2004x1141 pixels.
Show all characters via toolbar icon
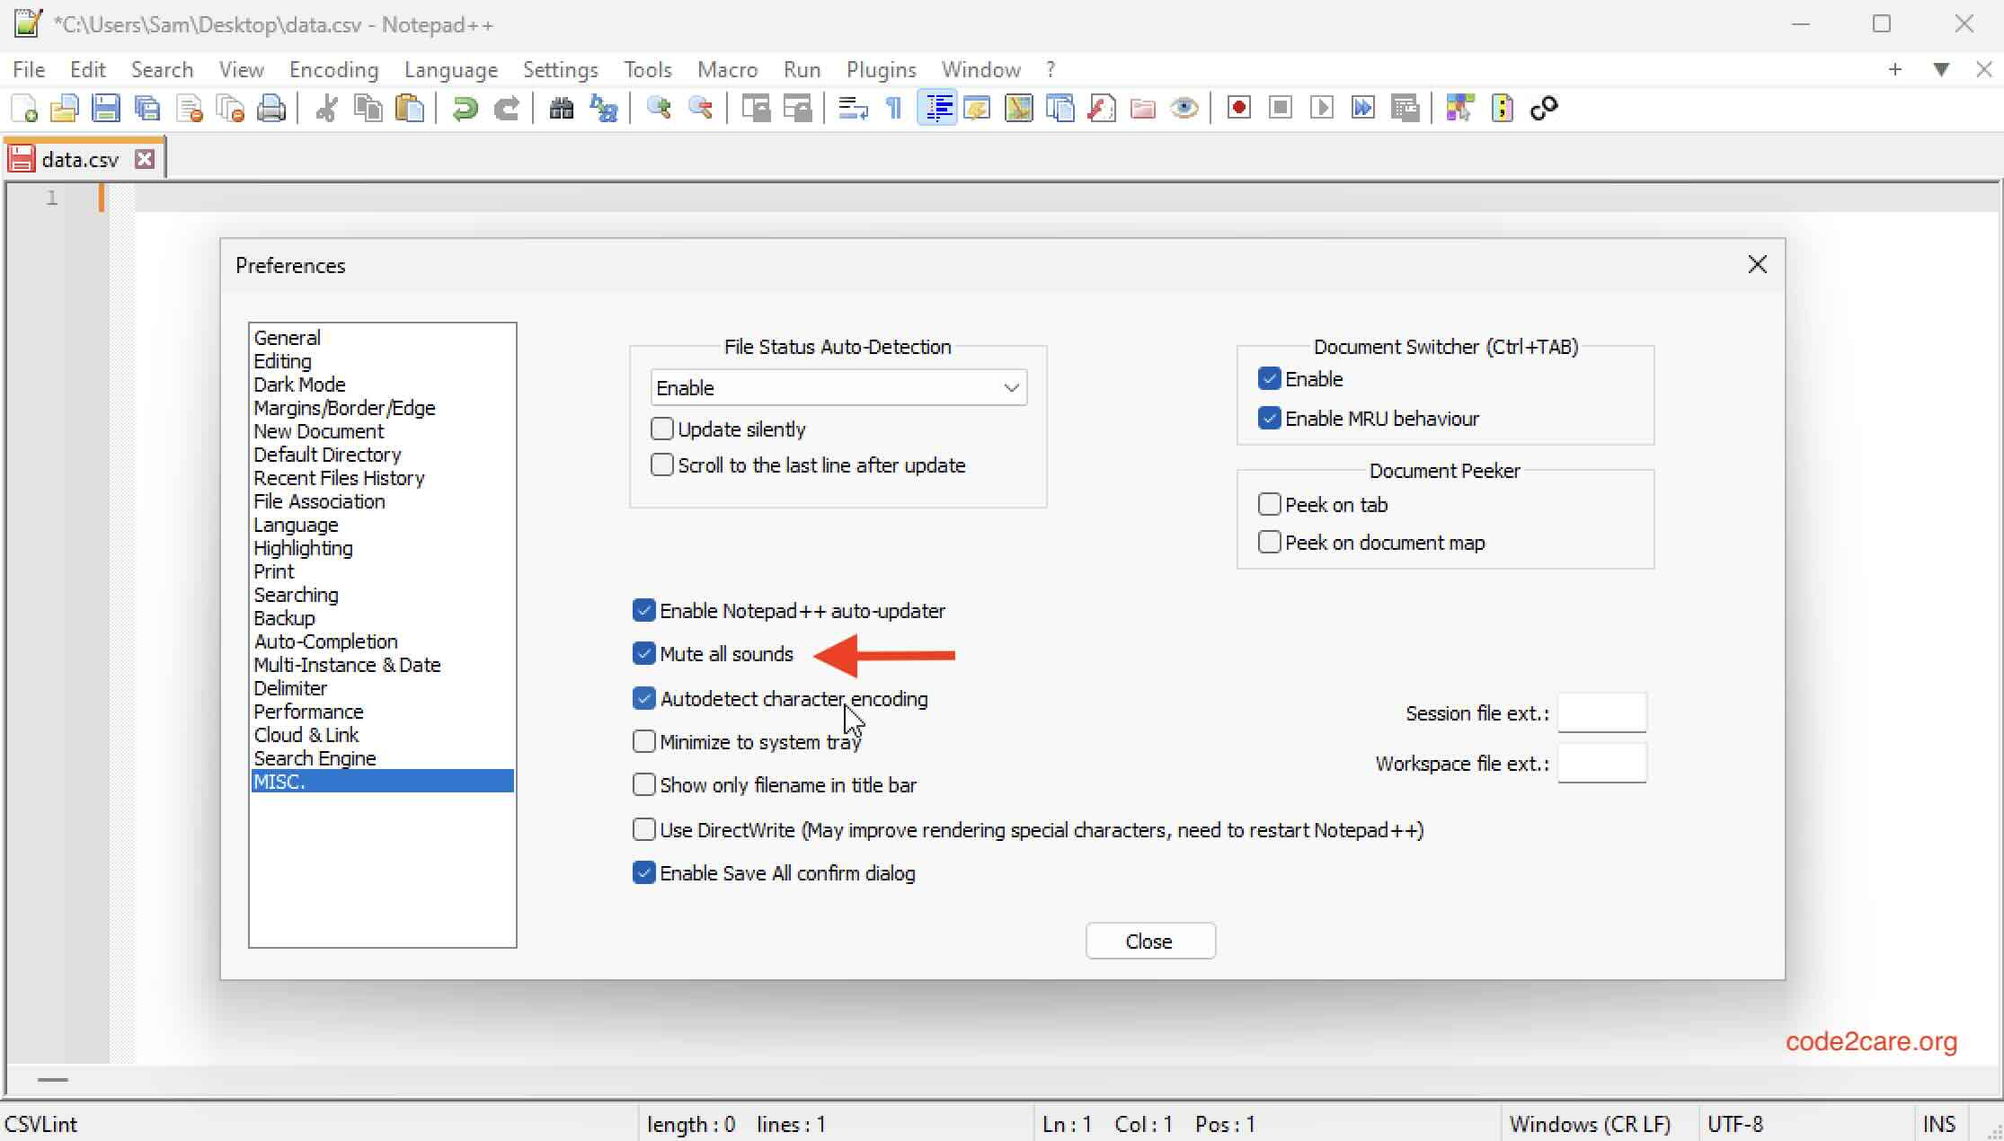click(x=892, y=107)
